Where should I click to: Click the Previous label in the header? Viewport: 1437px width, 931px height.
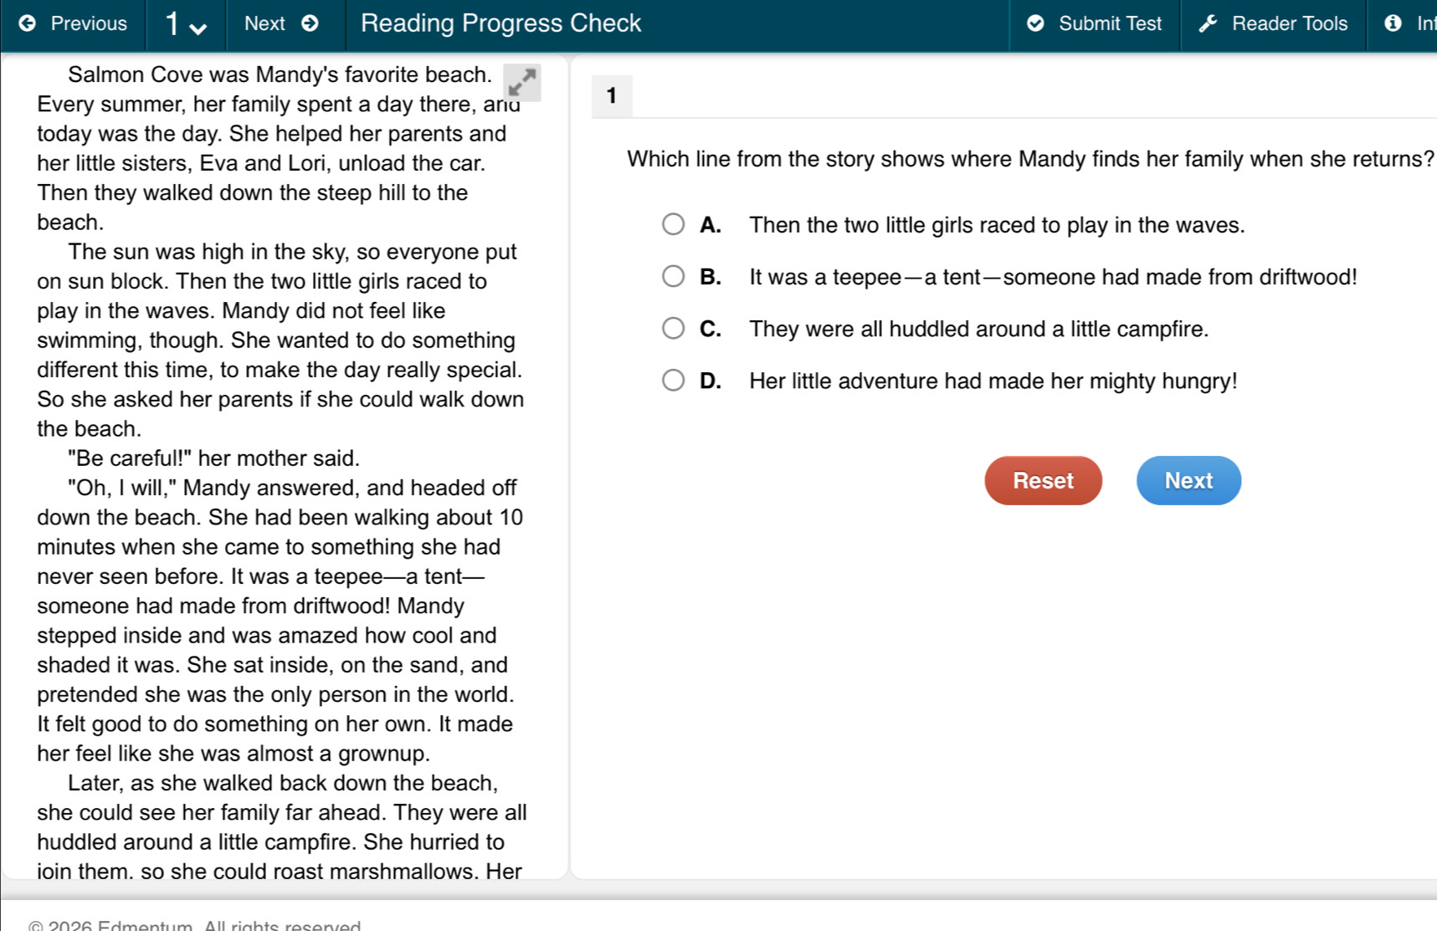(89, 23)
